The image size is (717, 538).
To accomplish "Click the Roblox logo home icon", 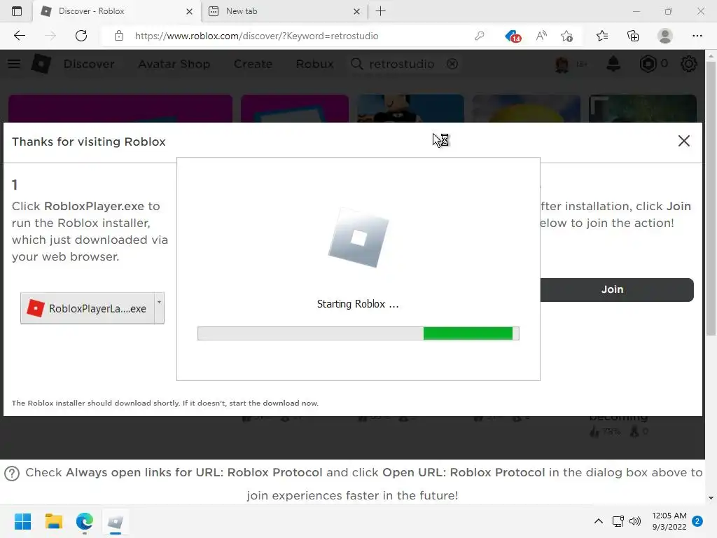I will click(41, 64).
